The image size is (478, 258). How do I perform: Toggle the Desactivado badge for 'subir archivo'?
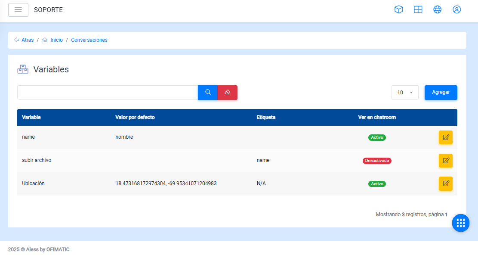[x=377, y=161]
